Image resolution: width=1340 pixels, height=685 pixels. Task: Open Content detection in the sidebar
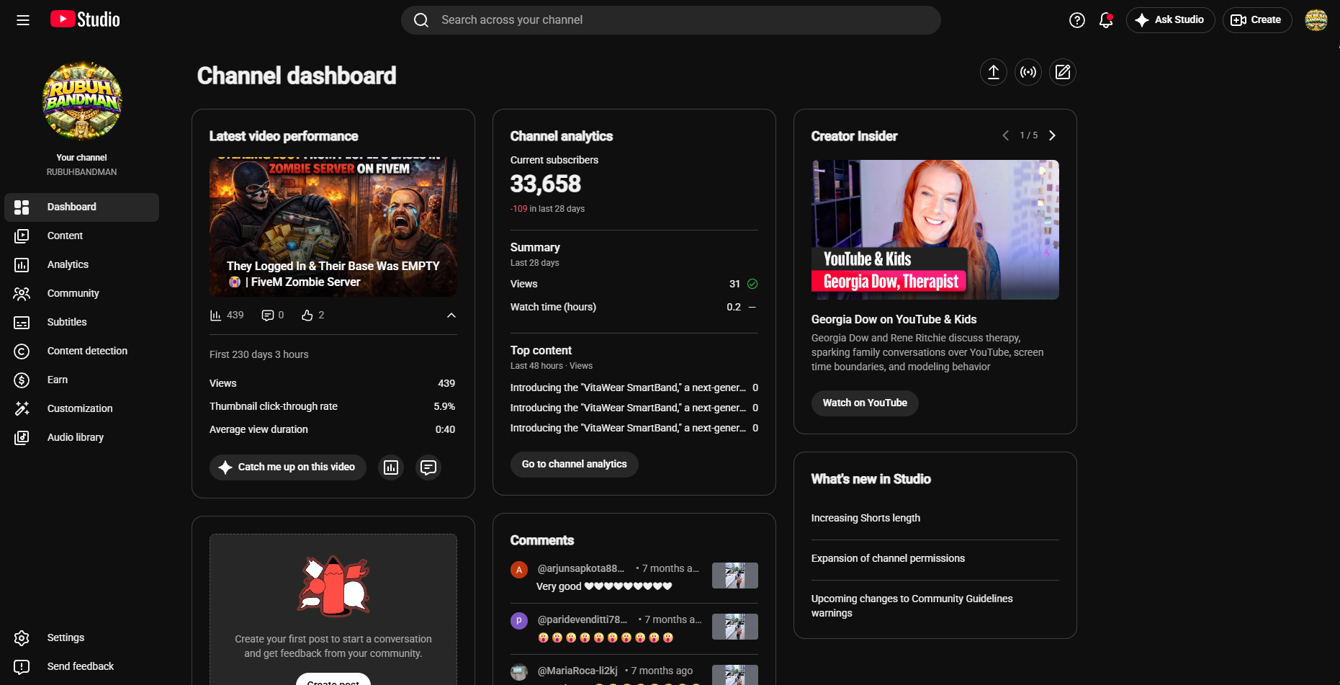coord(81,351)
